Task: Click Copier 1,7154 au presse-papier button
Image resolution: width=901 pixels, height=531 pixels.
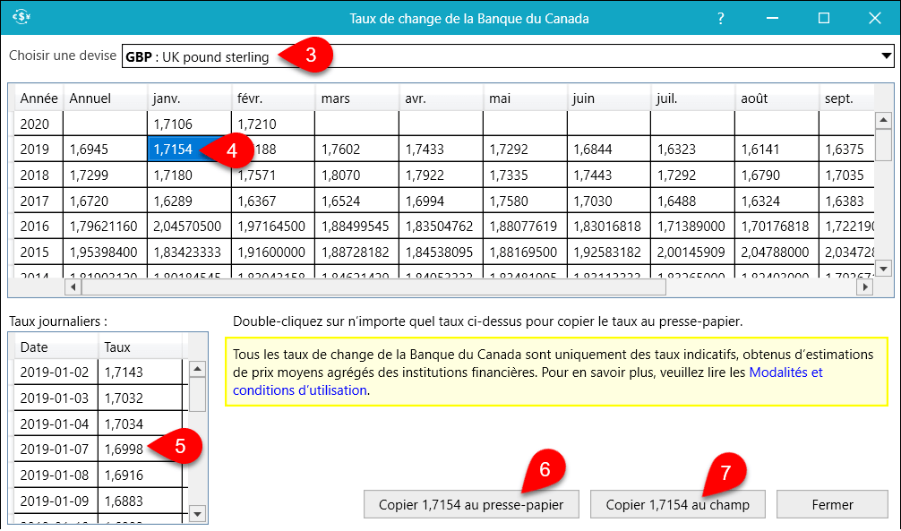Action: coord(471,504)
